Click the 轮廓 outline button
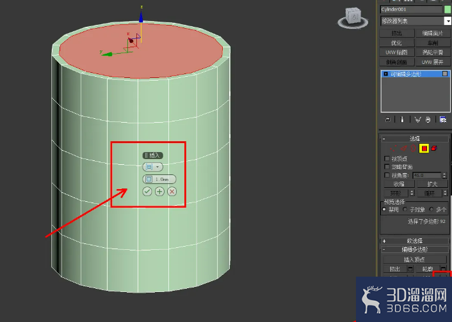 point(428,269)
